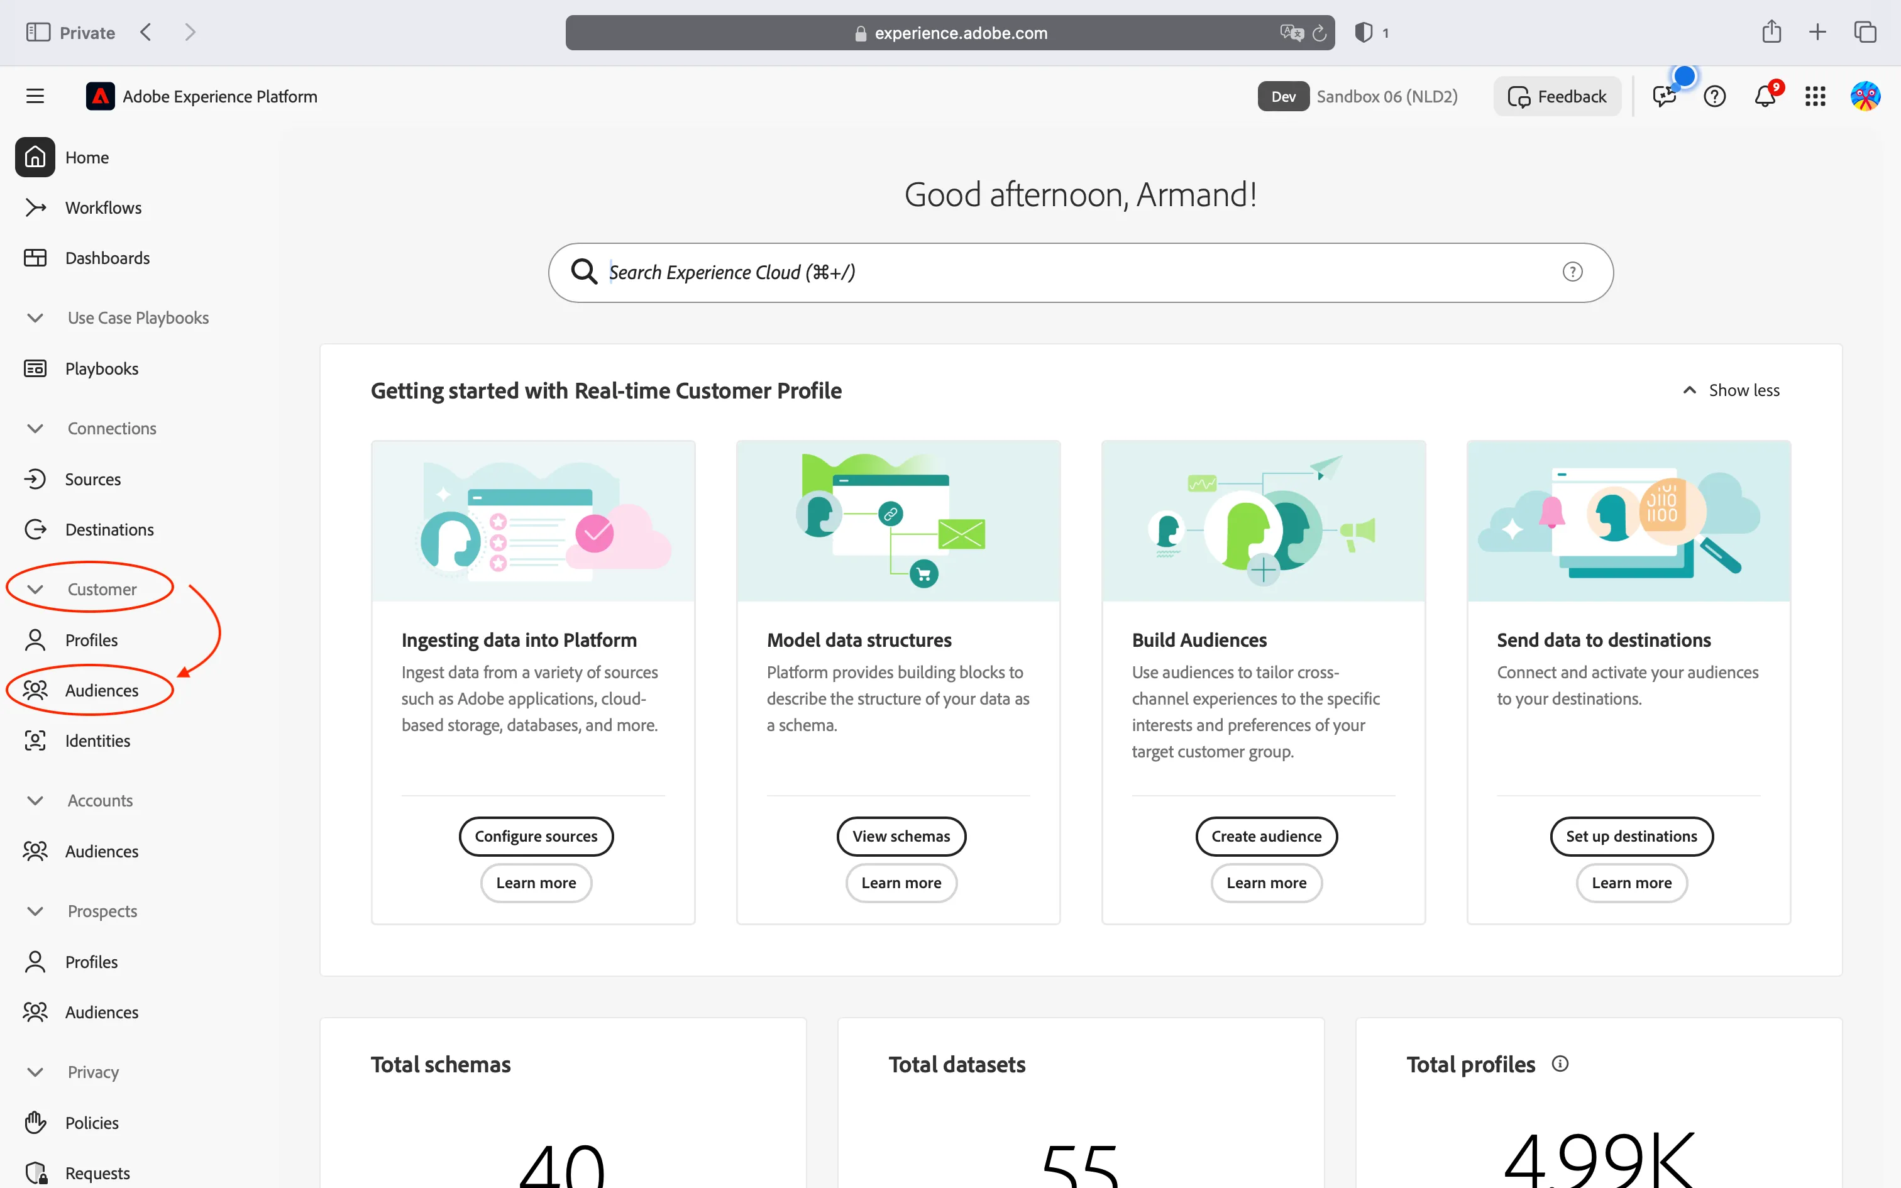
Task: Open Policies in sidebar
Action: [x=92, y=1123]
